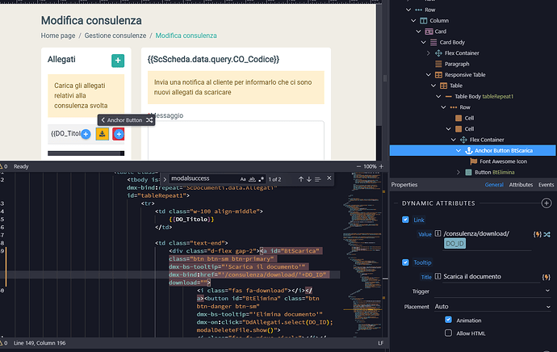Viewport: 557px width, 352px height.
Task: Click Modifica consulenza breadcrumb link
Action: click(x=186, y=36)
